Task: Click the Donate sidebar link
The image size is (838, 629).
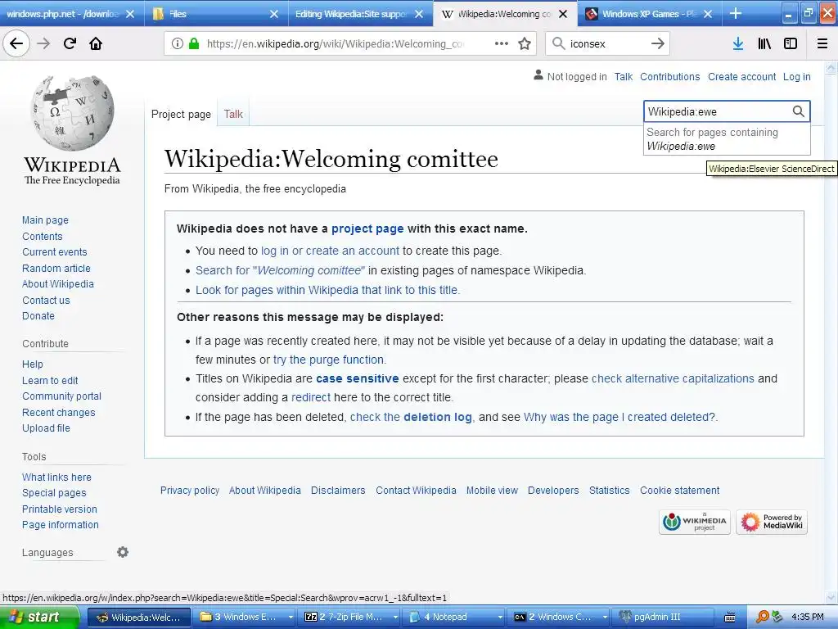Action: tap(38, 315)
